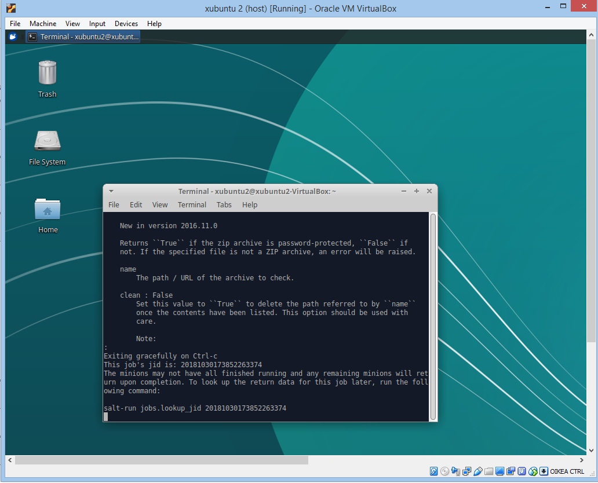Click the mouse integration status icon
Image resolution: width=598 pixels, height=483 pixels.
pos(533,471)
